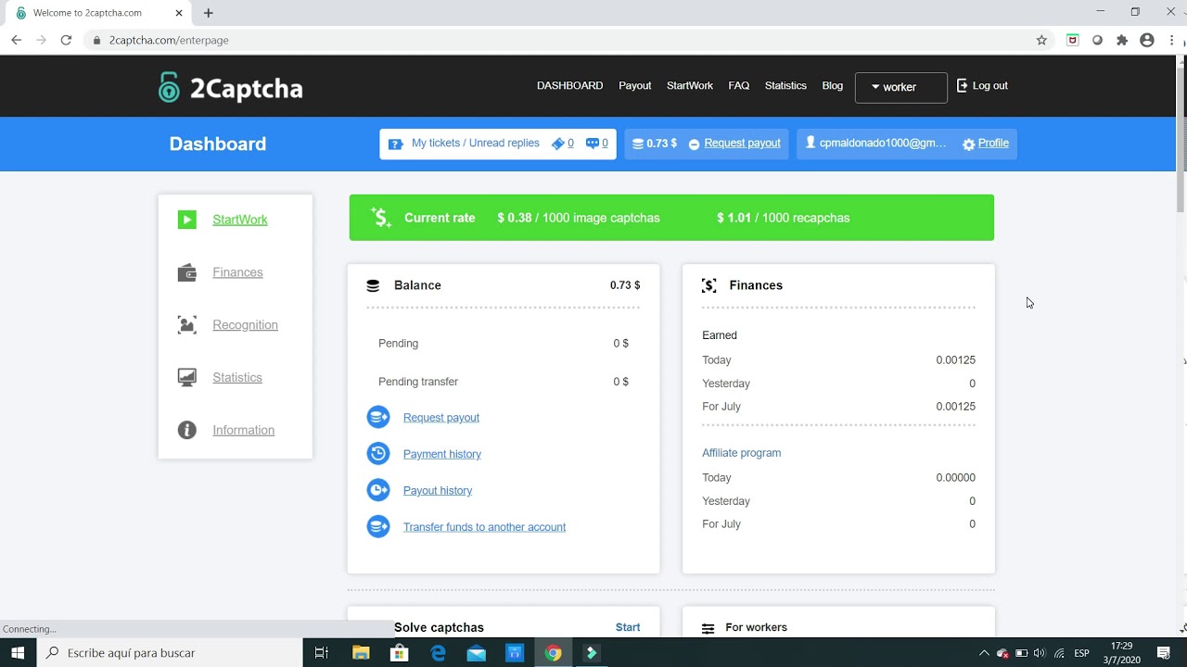Click the Payment history clock icon
1187x667 pixels.
pyautogui.click(x=378, y=453)
